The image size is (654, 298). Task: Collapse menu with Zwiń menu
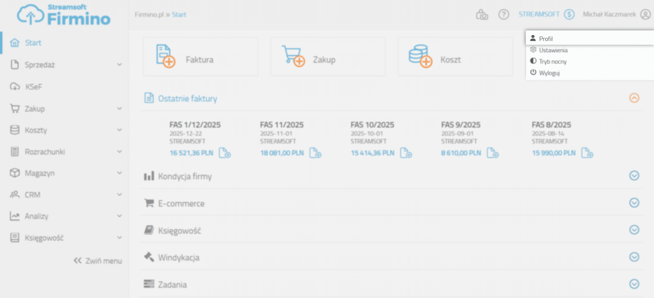pos(98,261)
